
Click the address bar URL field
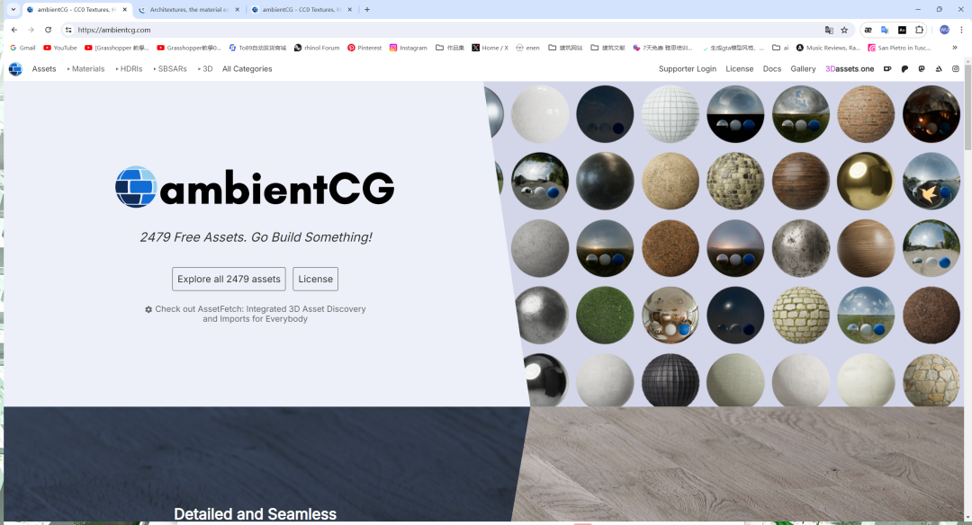[446, 30]
